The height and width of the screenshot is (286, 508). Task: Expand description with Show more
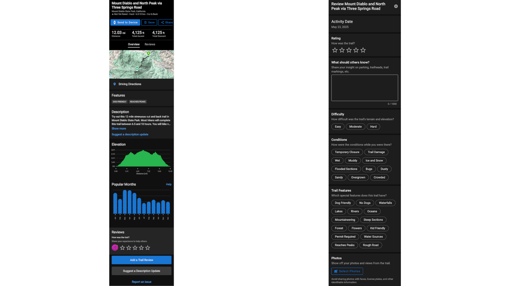tap(119, 129)
